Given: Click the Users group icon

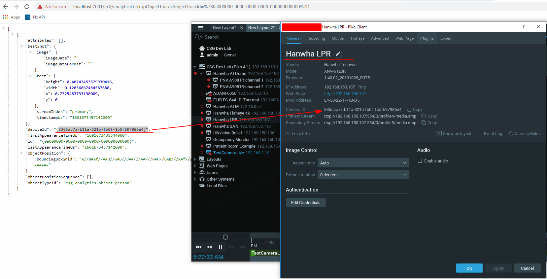Looking at the screenshot, I should coord(202,172).
